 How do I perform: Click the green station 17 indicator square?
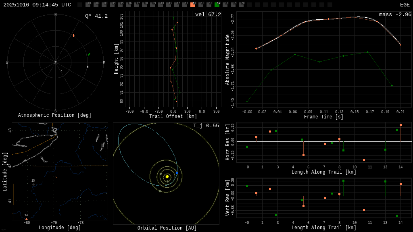217,5
